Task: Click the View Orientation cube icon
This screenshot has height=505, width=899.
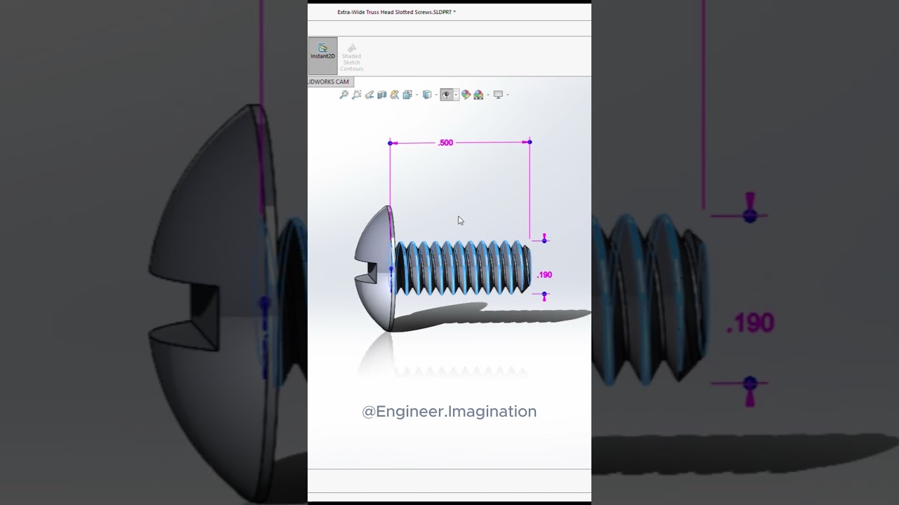Action: (x=407, y=95)
